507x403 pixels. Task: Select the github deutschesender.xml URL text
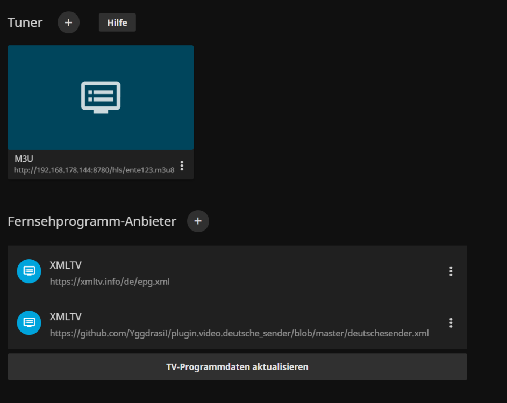(239, 333)
